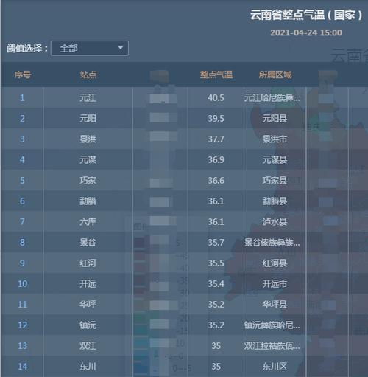Image resolution: width=368 pixels, height=377 pixels.
Task: Click the 整点气温 column header
Action: 216,75
